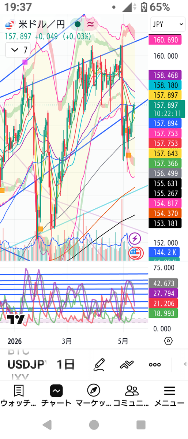The width and height of the screenshot is (188, 439).
Task: Tap the purple 27.794 oscillator label
Action: pos(163,293)
